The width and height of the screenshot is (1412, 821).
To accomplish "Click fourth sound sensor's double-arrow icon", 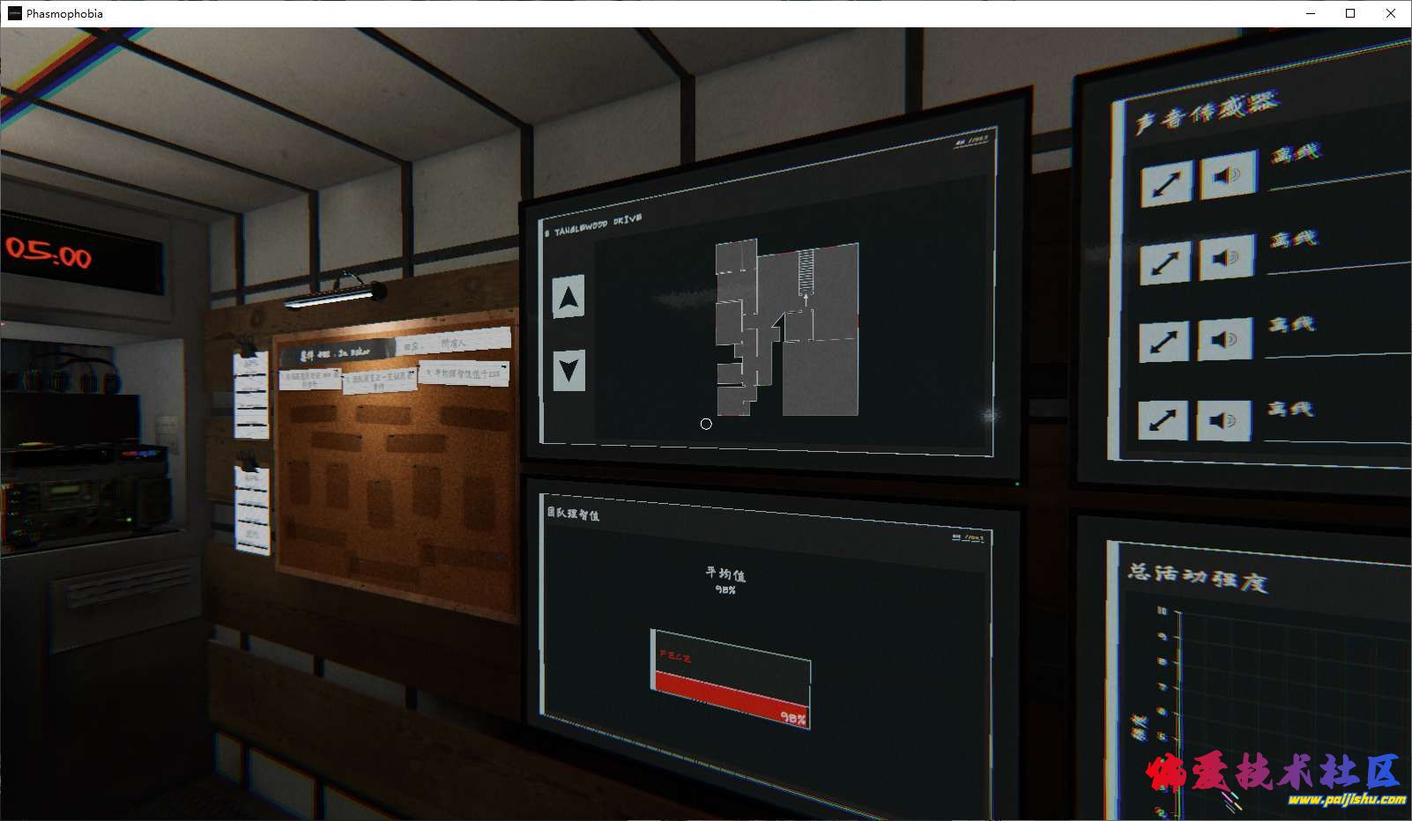I will click(1163, 419).
